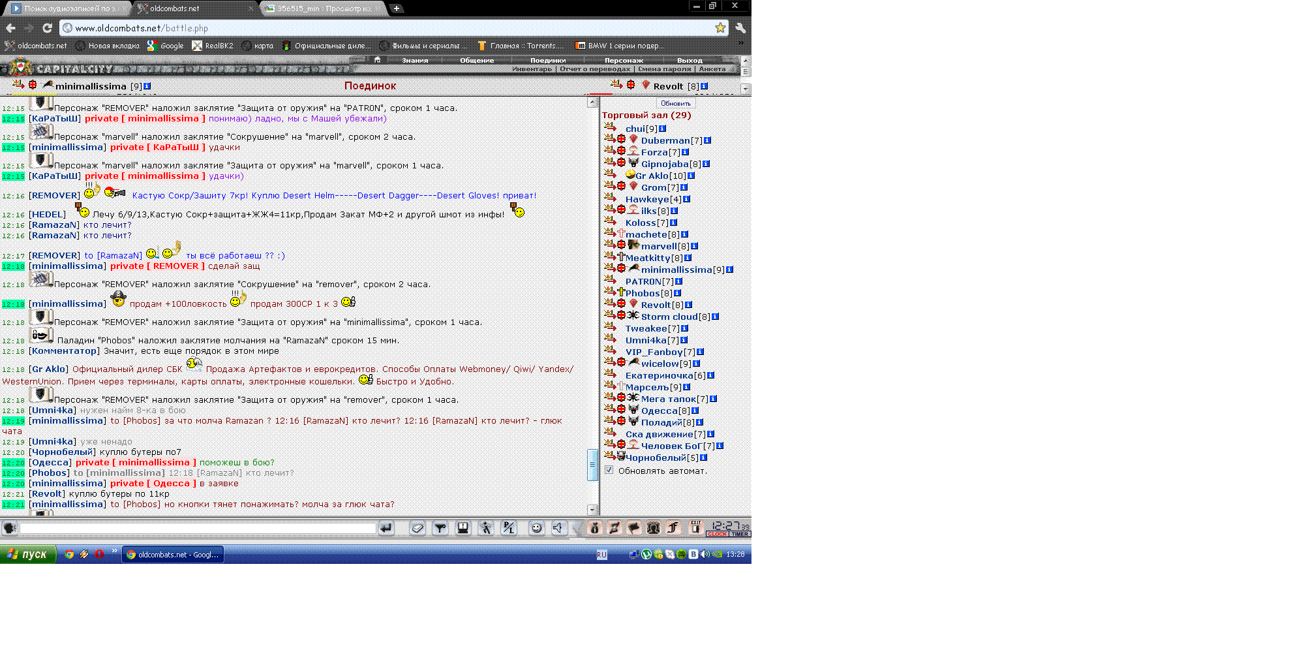Viewport: 1304px width, 652px height.
Task: Focus the chat message input field
Action: coord(198,528)
